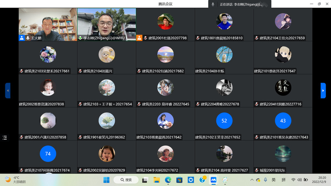
Task: Select the blue avatar tile numbered 52
Action: point(224,121)
